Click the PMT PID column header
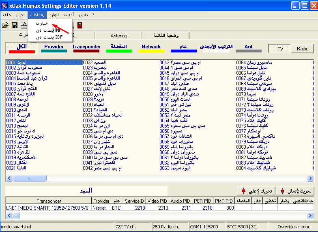The height and width of the screenshot is (232, 318). (224, 201)
